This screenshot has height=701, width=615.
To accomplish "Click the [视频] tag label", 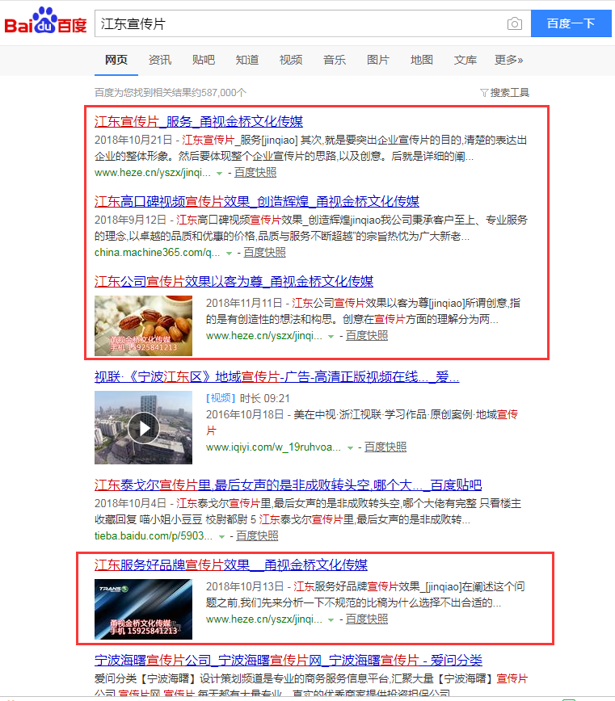I will point(221,398).
